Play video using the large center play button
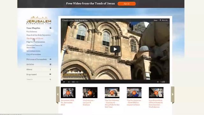This screenshot has width=204, height=115. pyautogui.click(x=115, y=49)
